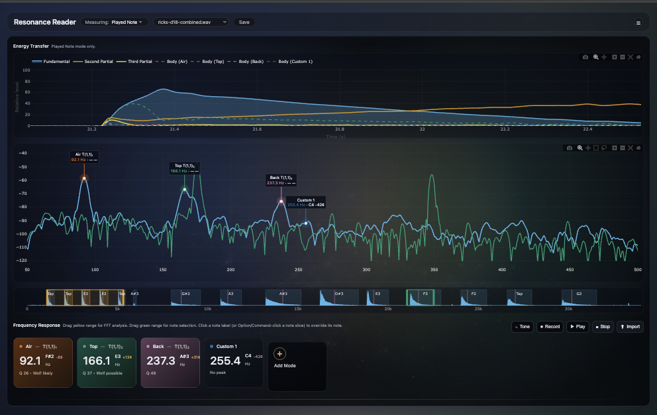Select the G#2 note slice in waveform

click(x=185, y=298)
